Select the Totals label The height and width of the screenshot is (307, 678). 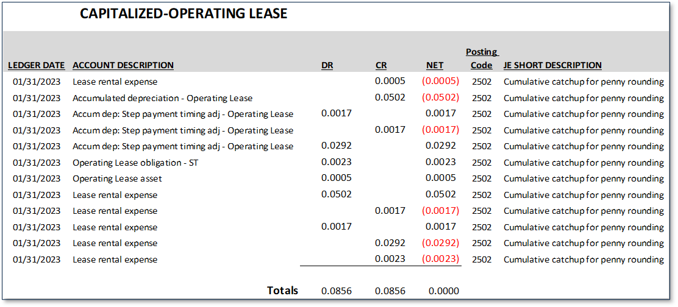coord(282,291)
